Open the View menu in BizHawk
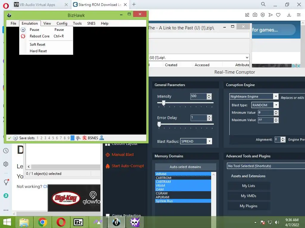Screen dimensions: 305x228 coord(47,23)
